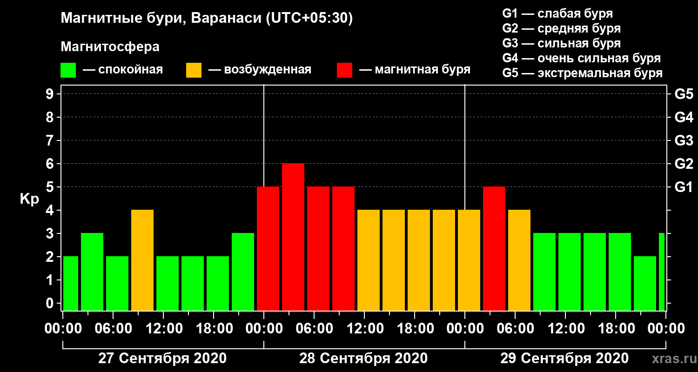Click the '— магнитная буря' legend label

tap(415, 70)
